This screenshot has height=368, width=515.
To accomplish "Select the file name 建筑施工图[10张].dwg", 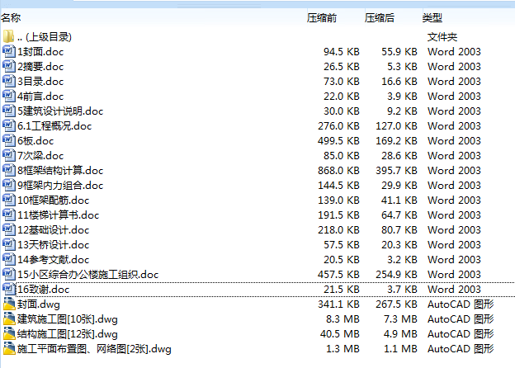I will coord(68,319).
